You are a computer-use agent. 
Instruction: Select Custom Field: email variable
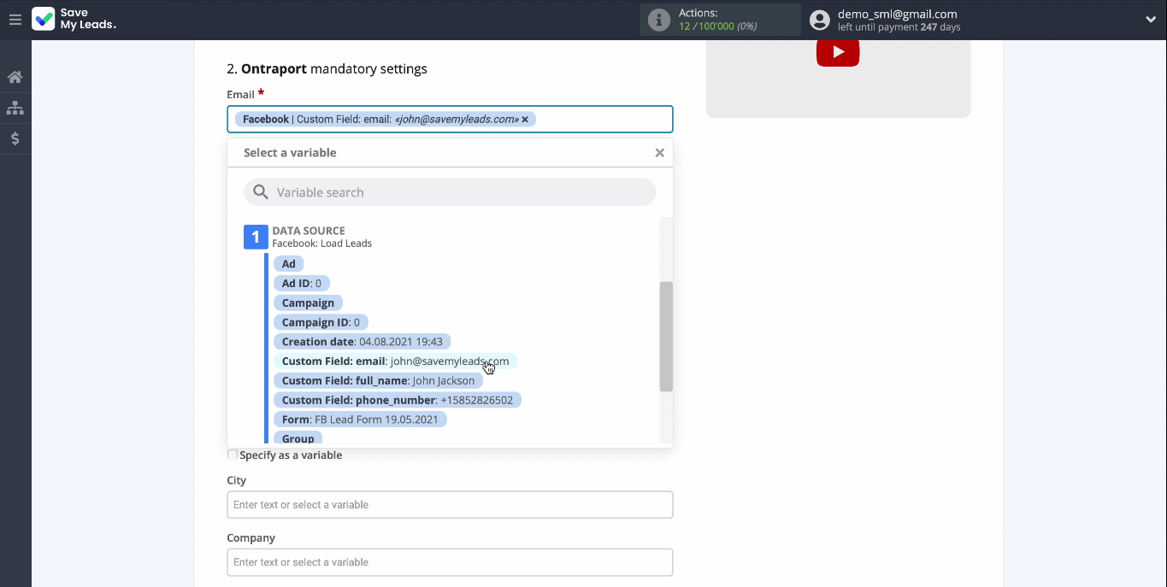tap(396, 361)
